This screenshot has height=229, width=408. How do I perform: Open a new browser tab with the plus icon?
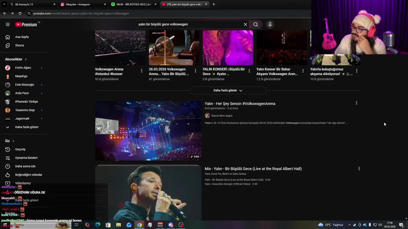coord(214,4)
